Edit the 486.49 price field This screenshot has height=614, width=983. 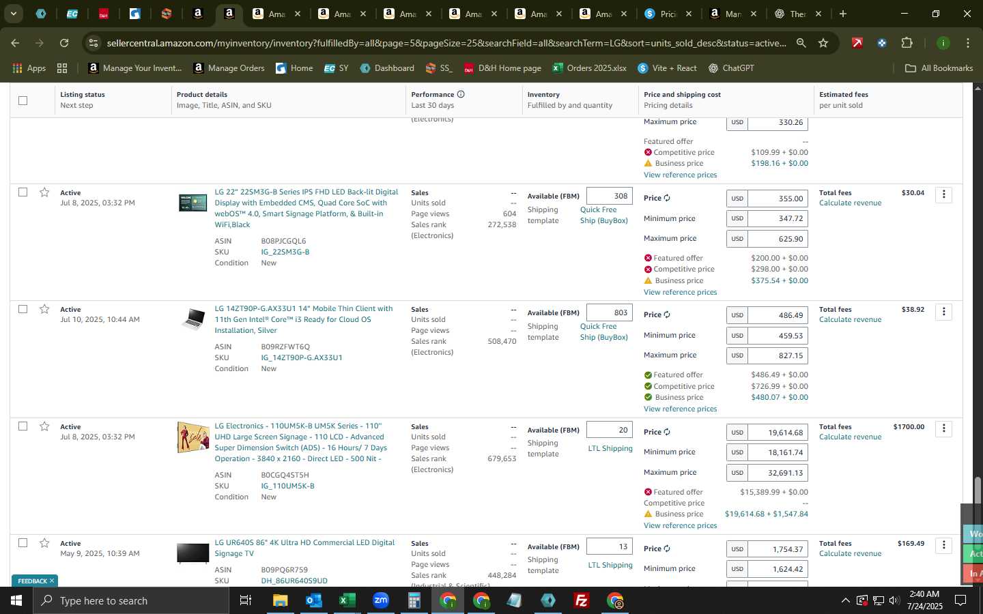point(778,315)
